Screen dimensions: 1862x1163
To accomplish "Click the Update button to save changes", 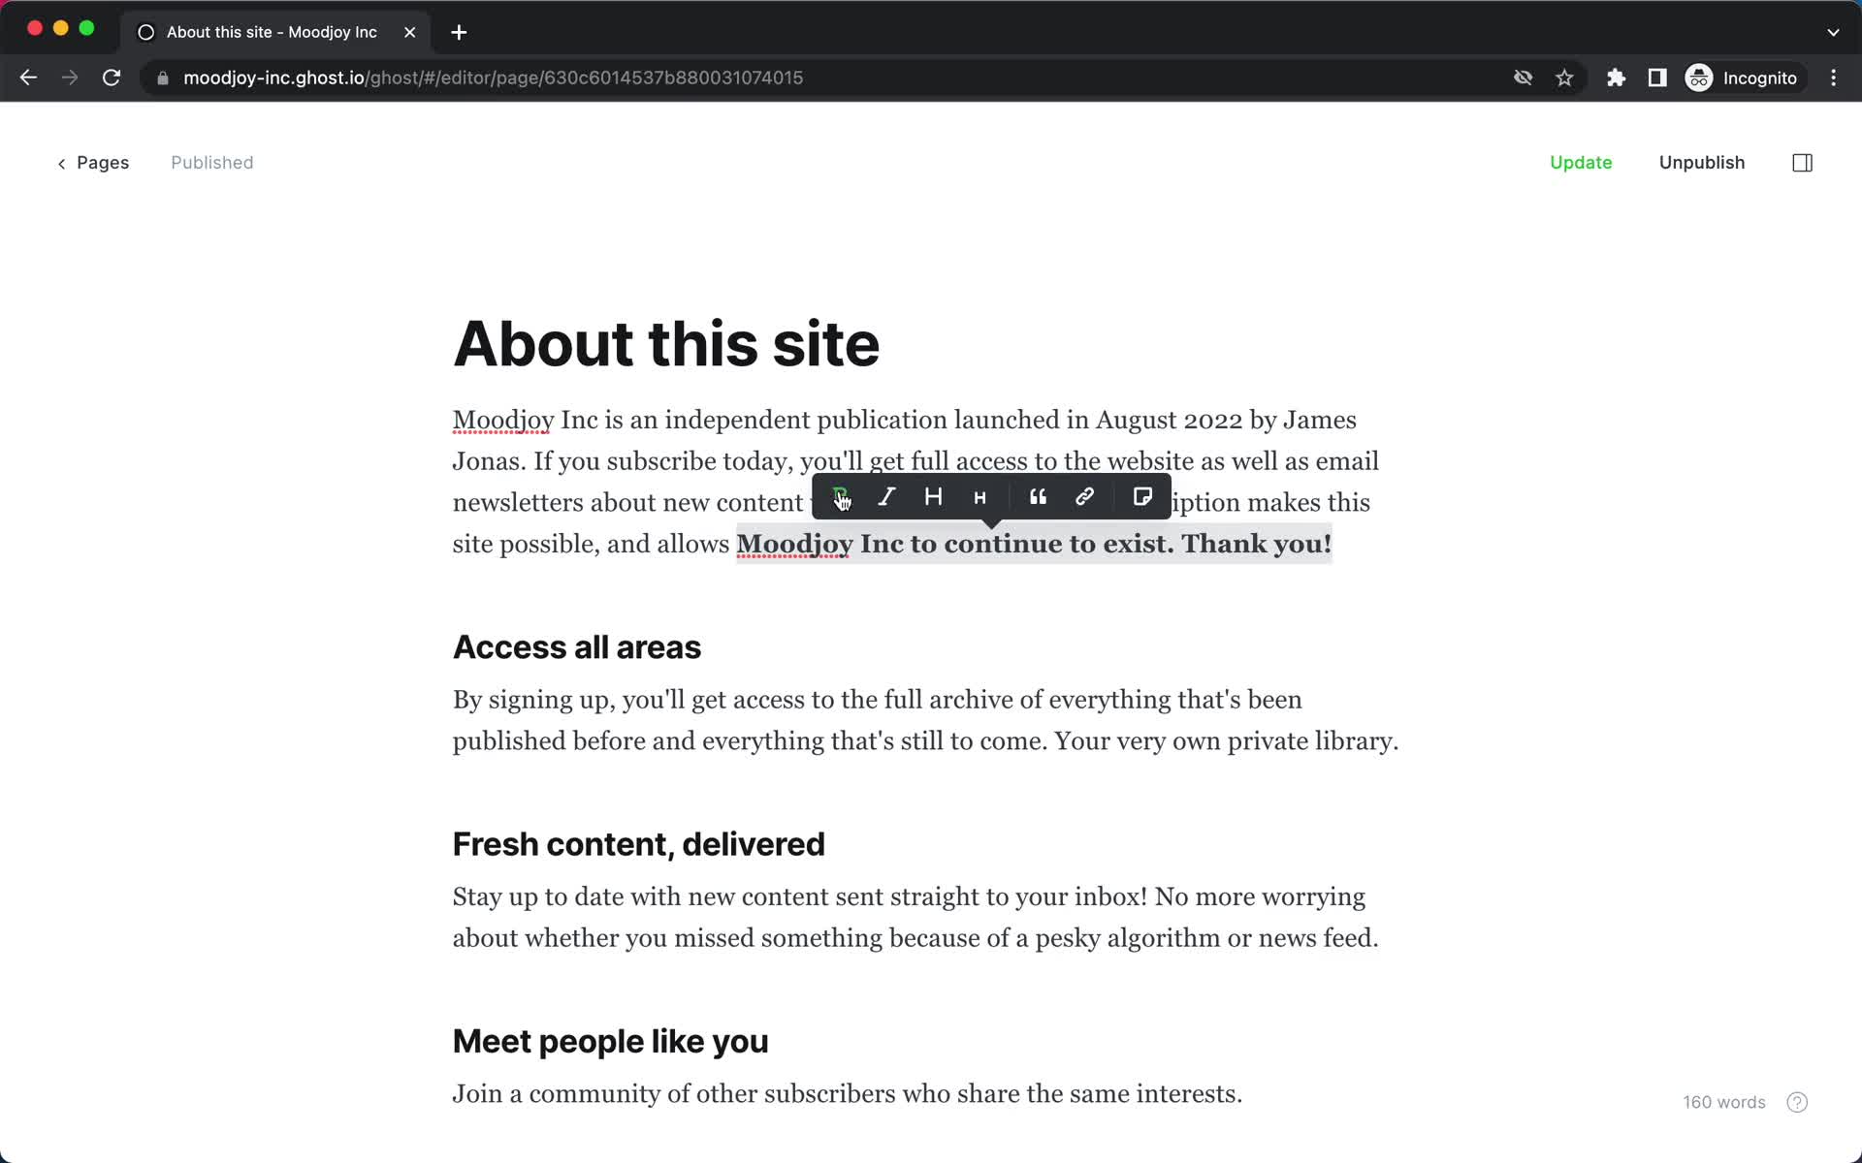I will point(1581,162).
